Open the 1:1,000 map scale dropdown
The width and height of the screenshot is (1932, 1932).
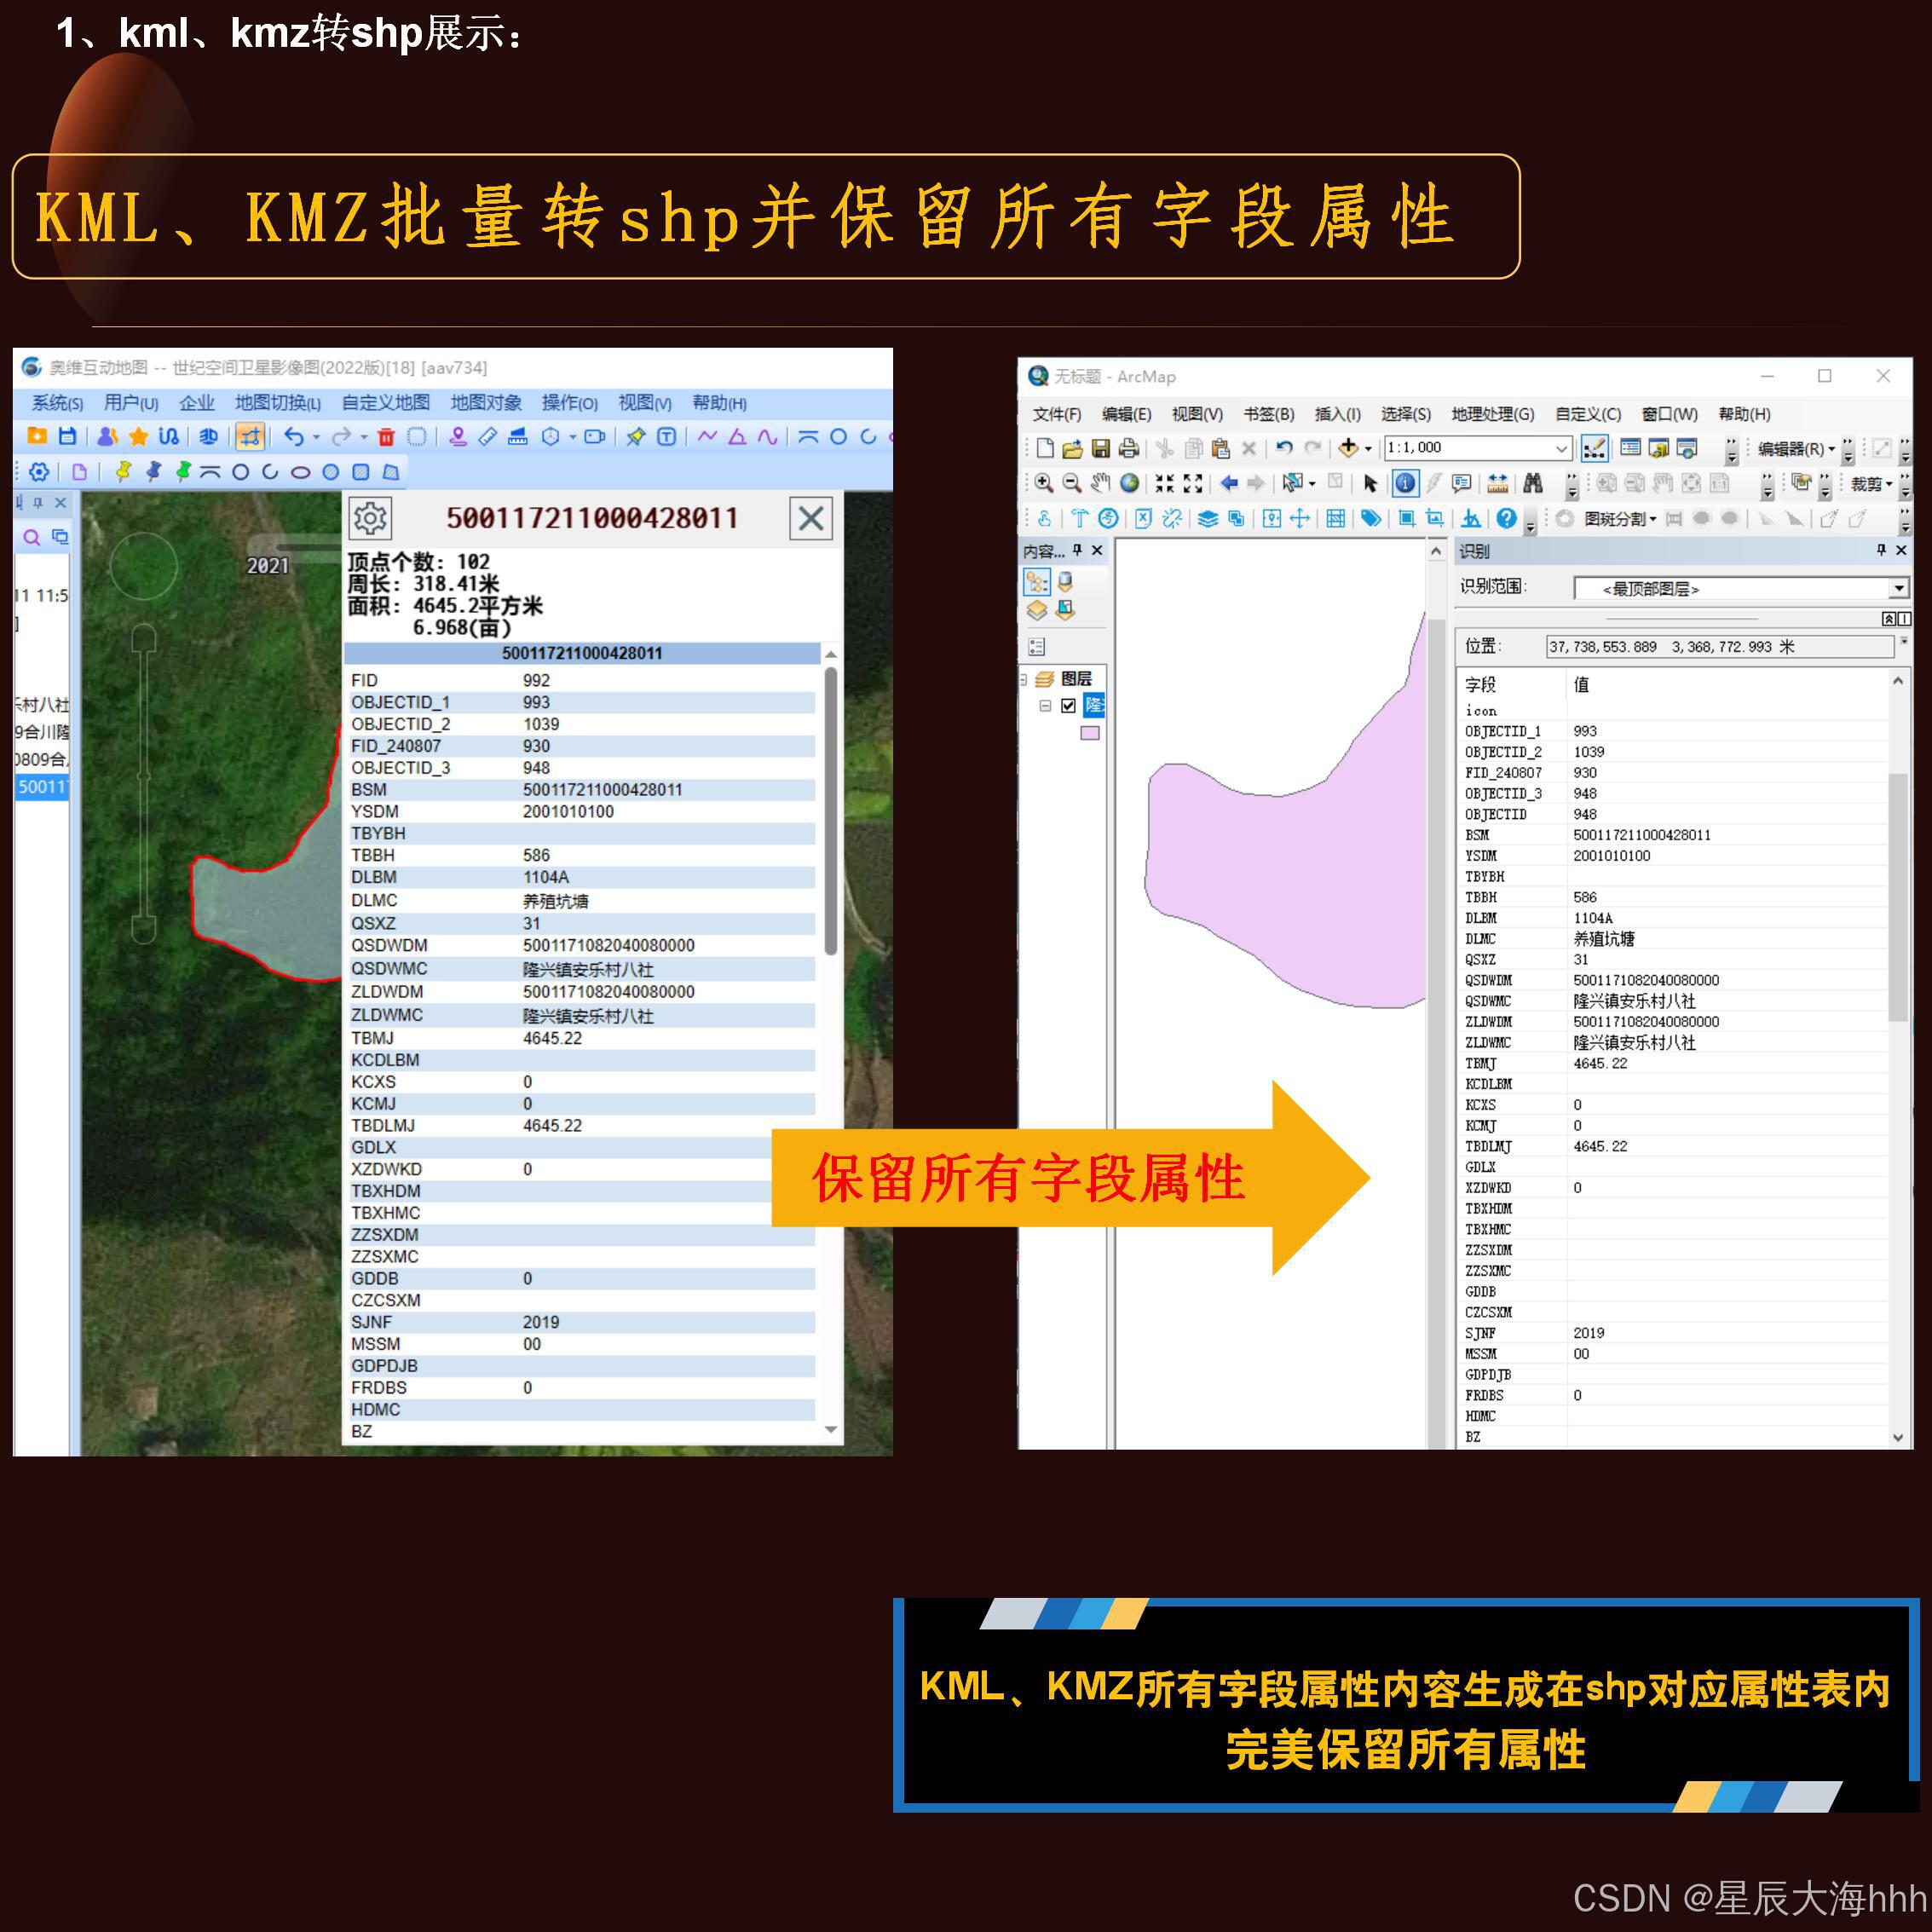tap(1563, 448)
